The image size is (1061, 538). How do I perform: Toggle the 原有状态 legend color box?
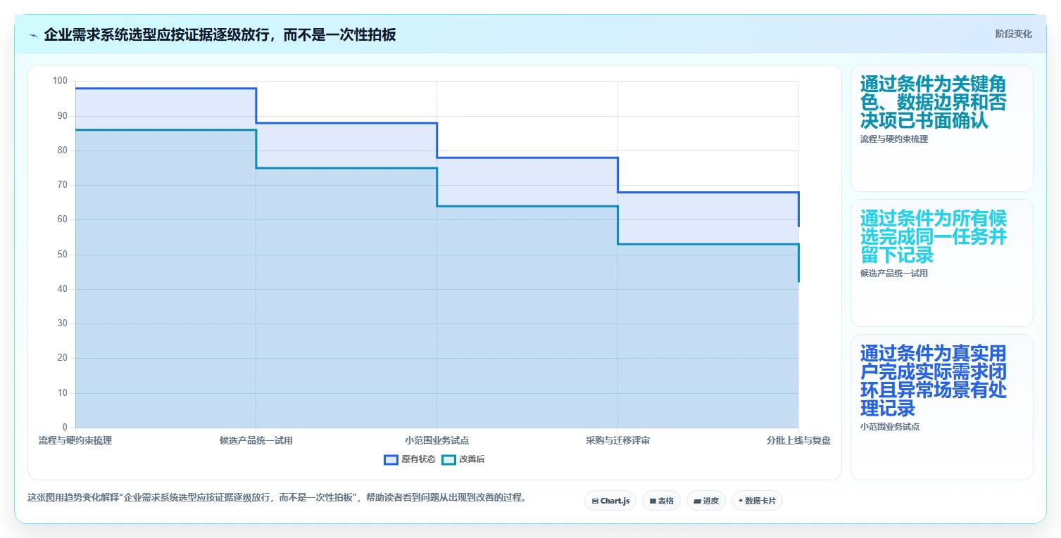(x=391, y=460)
